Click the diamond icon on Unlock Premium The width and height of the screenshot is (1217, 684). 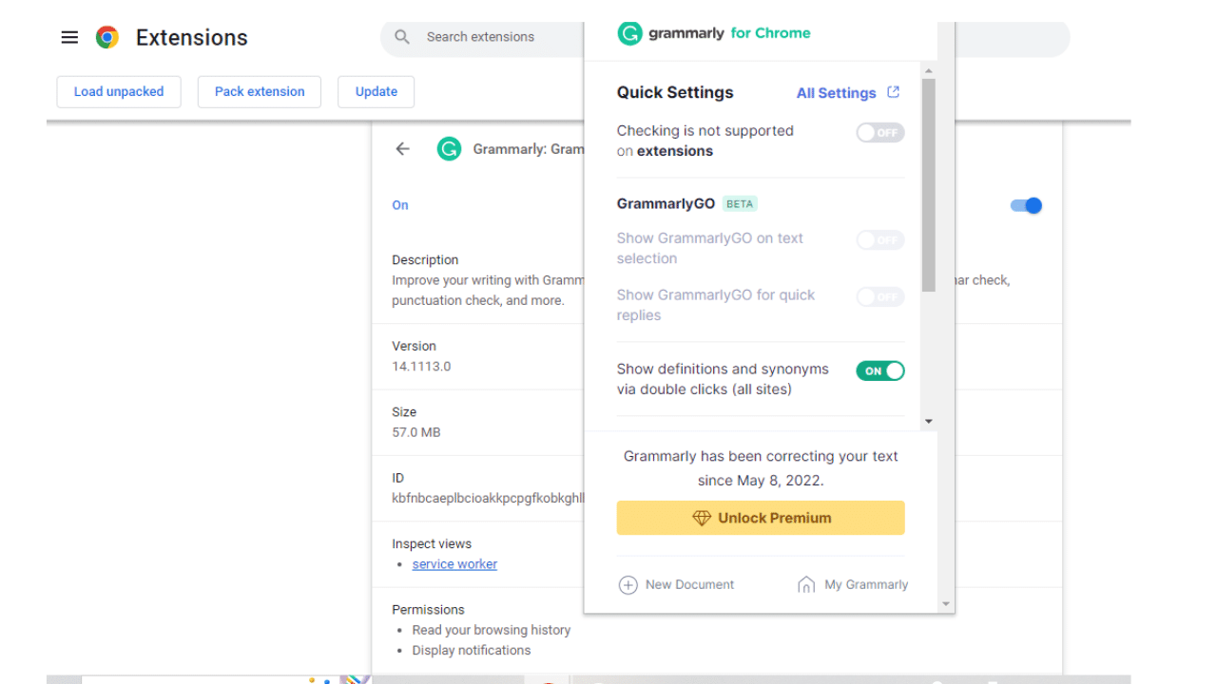tap(702, 518)
